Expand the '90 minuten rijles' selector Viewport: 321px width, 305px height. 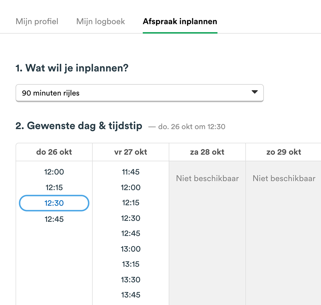(x=140, y=92)
